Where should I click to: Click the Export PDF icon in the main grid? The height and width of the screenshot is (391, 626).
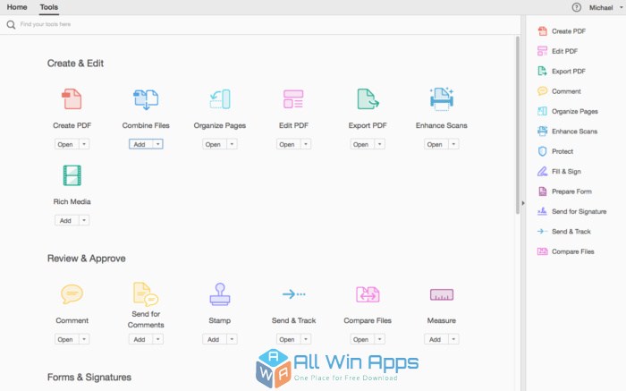[x=368, y=99]
